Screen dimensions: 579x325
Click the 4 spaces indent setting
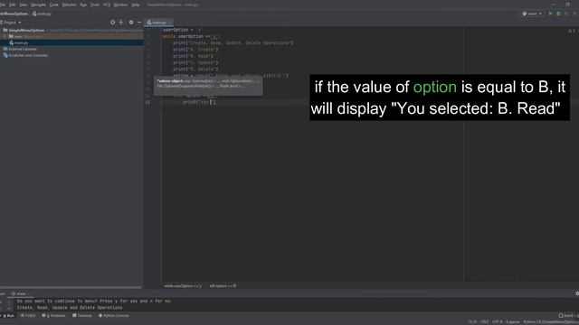513,322
